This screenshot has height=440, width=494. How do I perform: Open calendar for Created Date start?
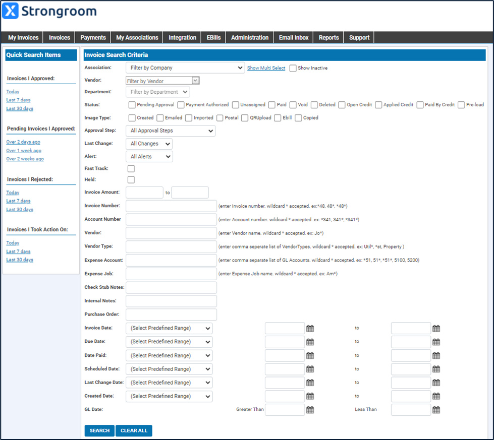point(310,396)
